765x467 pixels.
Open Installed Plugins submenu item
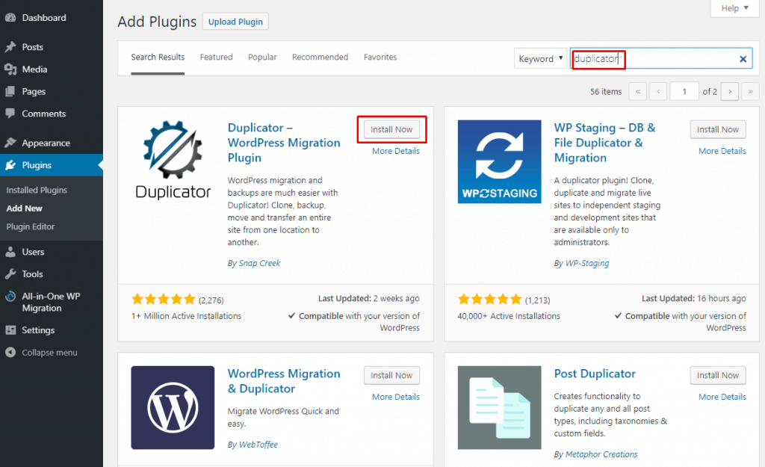(37, 190)
